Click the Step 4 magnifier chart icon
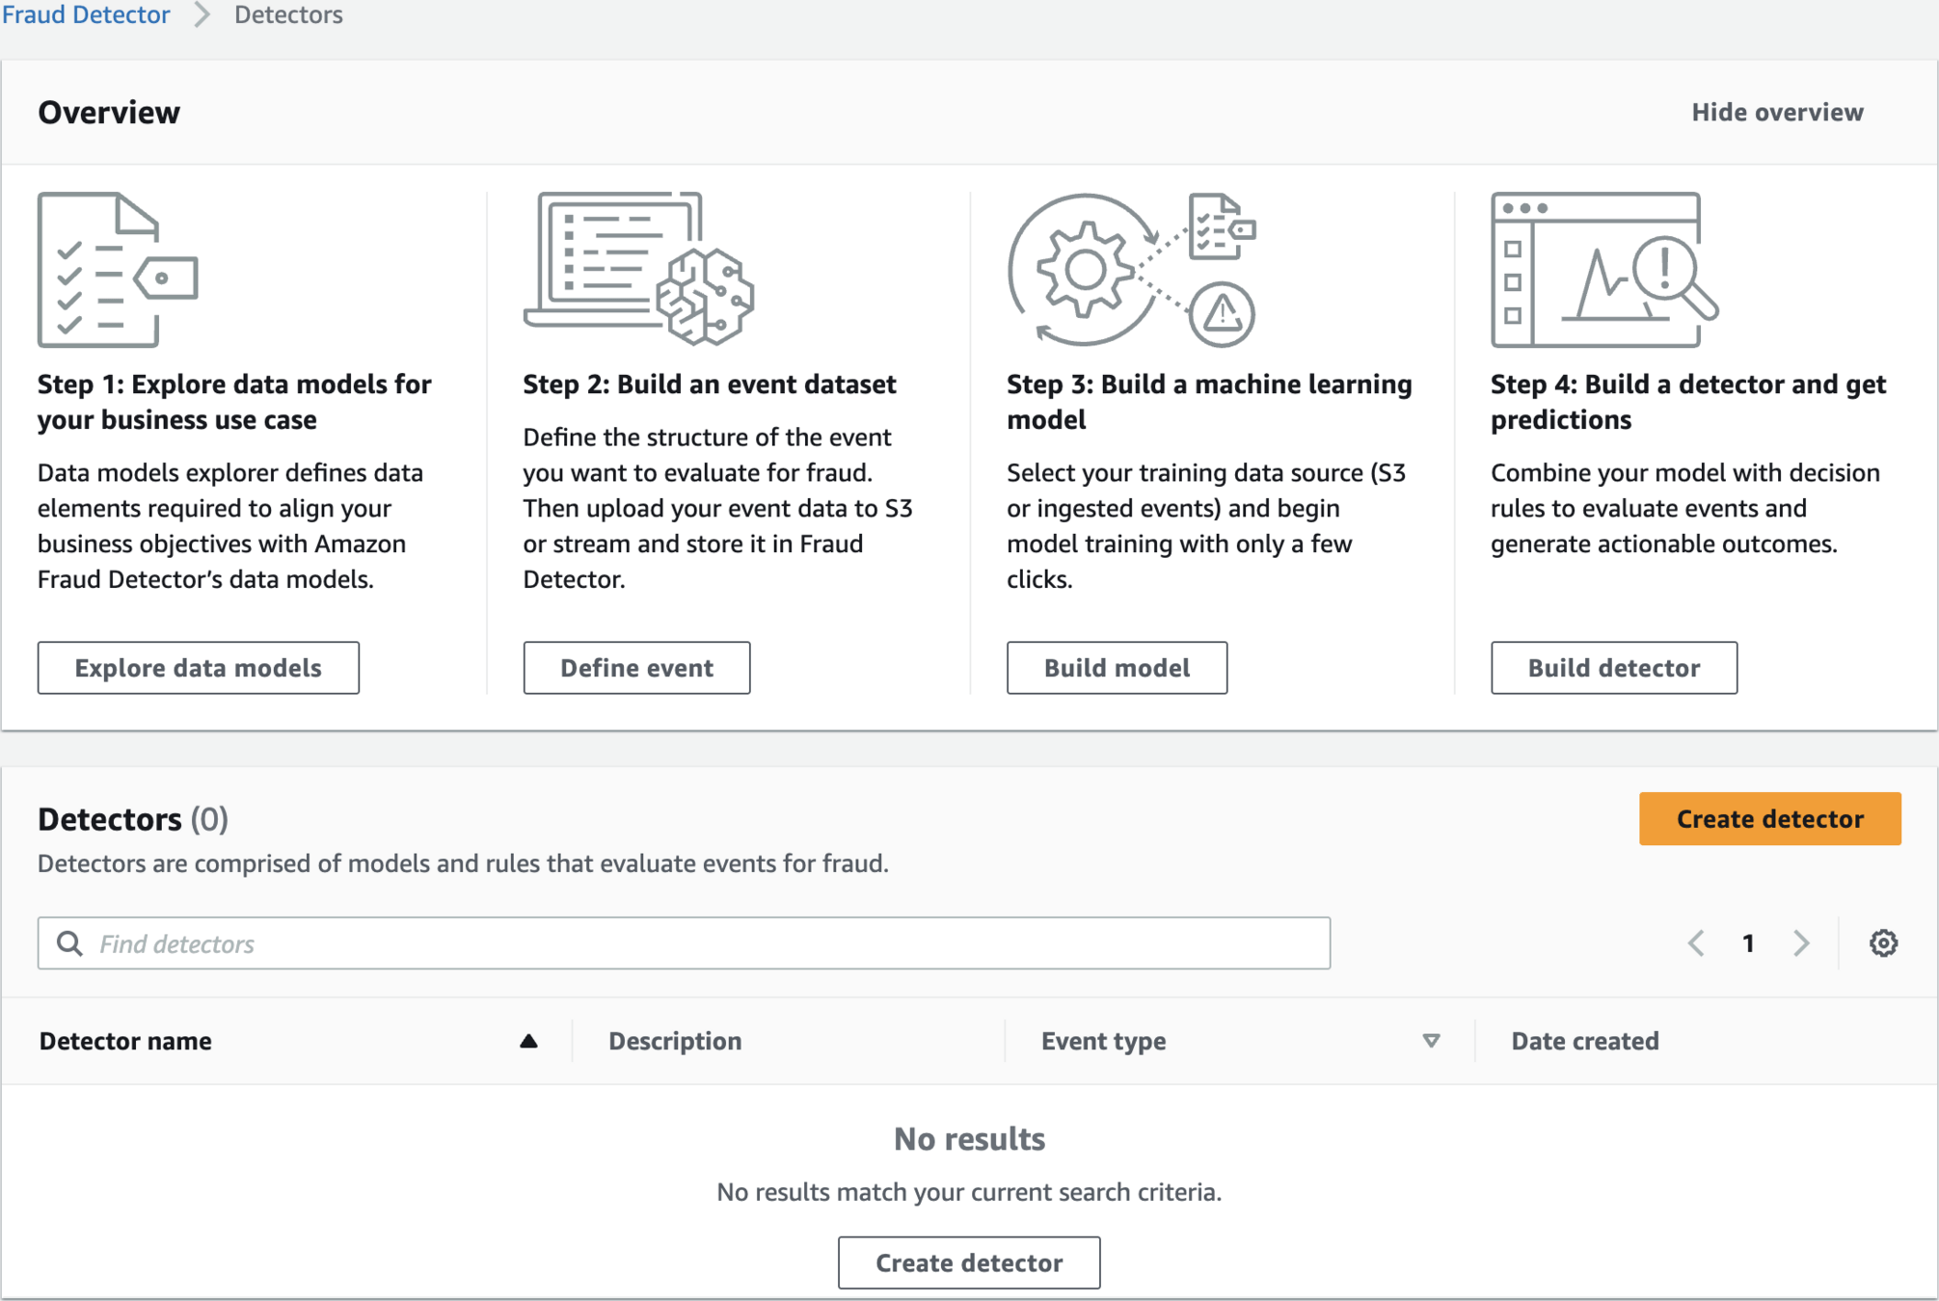 coord(1603,270)
